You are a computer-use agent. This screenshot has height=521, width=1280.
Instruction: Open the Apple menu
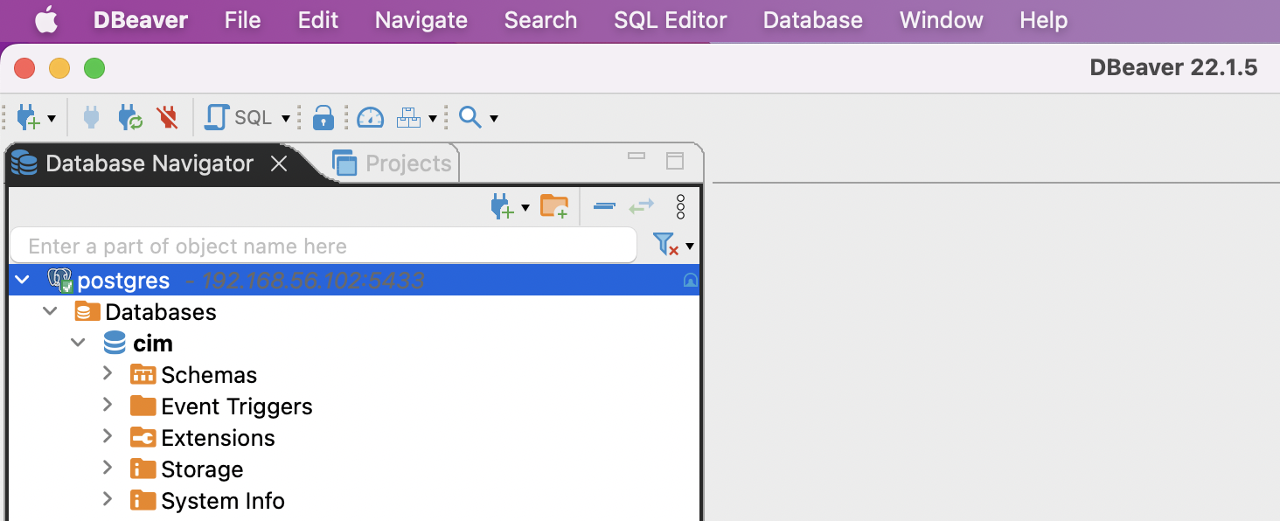coord(46,20)
